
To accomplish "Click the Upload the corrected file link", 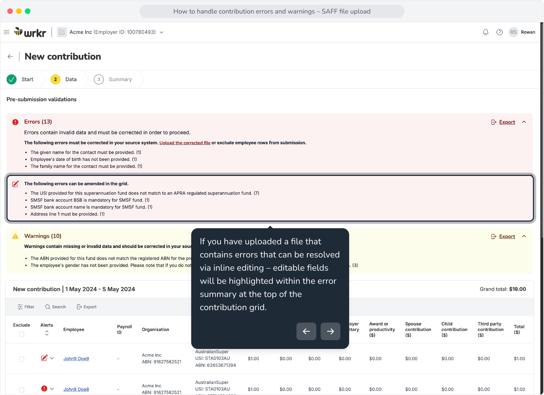I will [185, 143].
